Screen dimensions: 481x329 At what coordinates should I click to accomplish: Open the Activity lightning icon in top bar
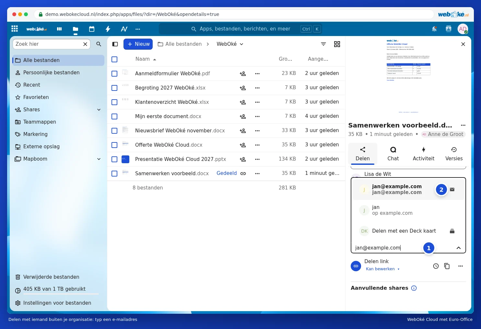(x=108, y=29)
